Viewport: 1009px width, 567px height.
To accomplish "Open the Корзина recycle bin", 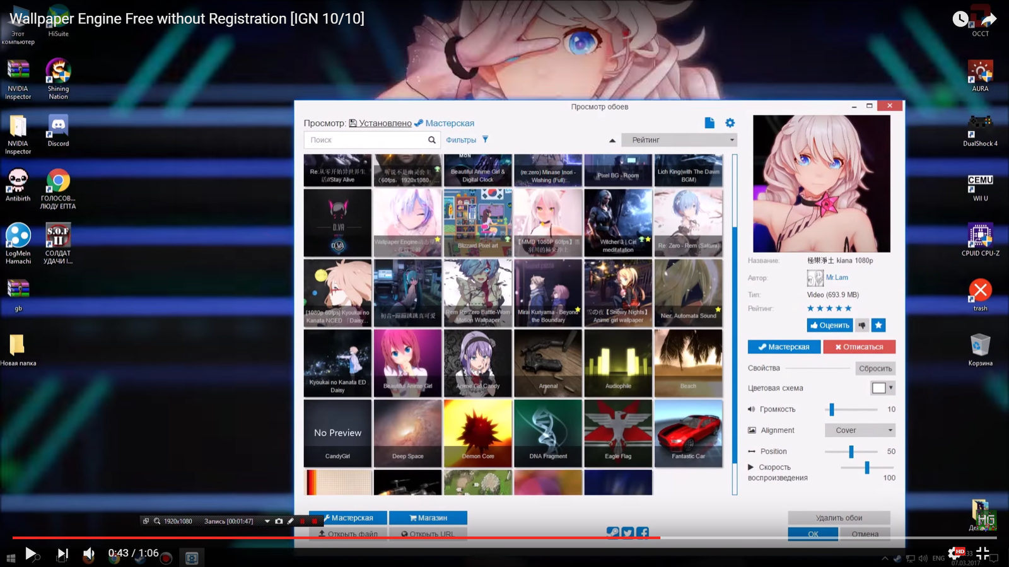I will click(x=980, y=350).
